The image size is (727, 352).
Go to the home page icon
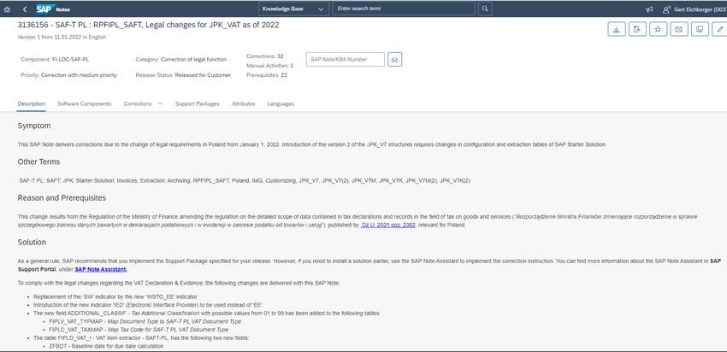pyautogui.click(x=7, y=9)
